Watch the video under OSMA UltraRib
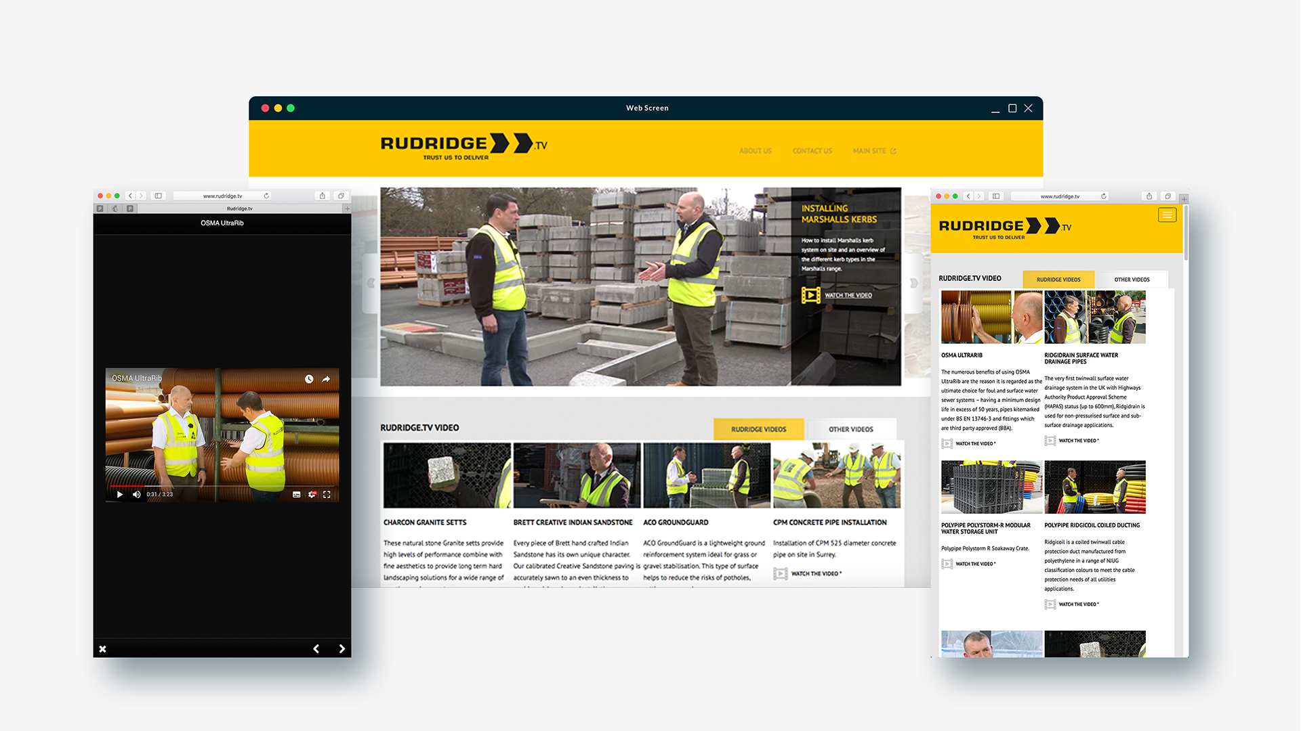This screenshot has width=1301, height=731. [969, 444]
